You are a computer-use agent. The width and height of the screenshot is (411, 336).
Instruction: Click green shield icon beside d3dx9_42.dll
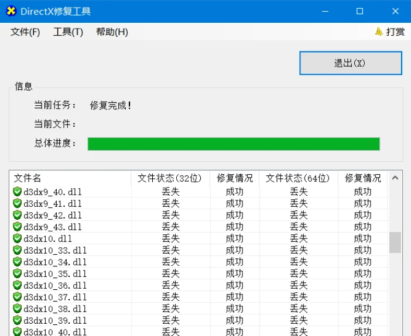pyautogui.click(x=17, y=215)
